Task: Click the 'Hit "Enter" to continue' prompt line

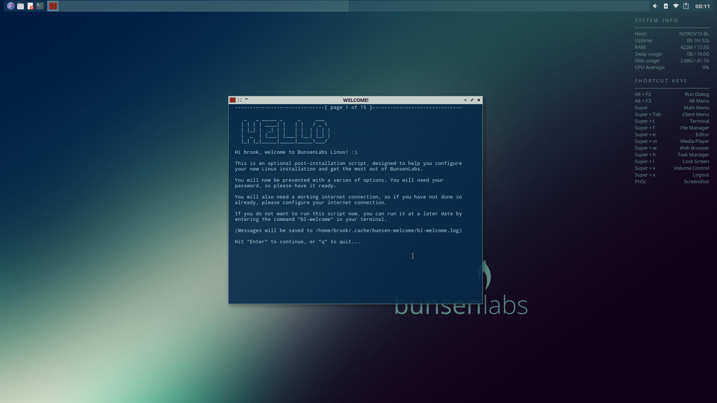Action: [297, 242]
